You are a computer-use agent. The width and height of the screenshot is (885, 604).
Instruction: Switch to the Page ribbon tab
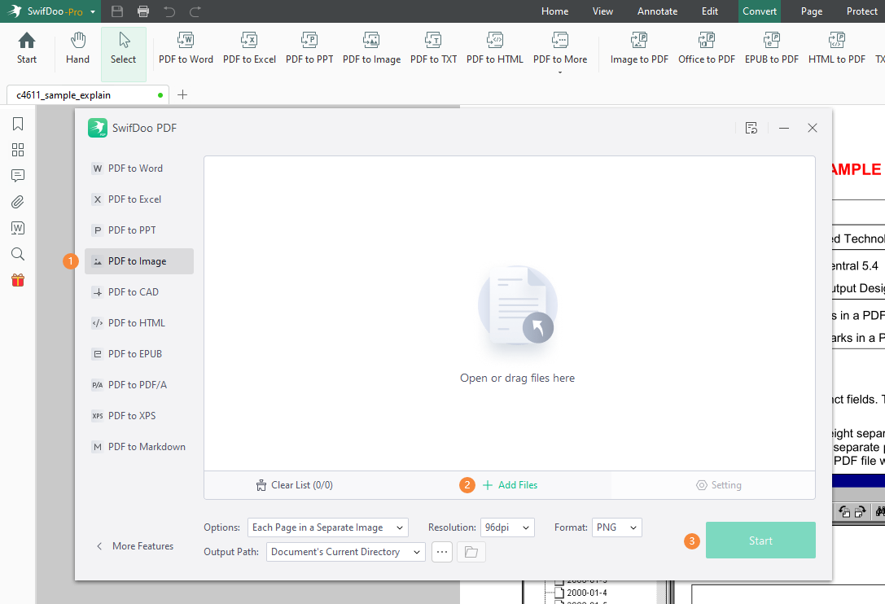[x=812, y=11]
